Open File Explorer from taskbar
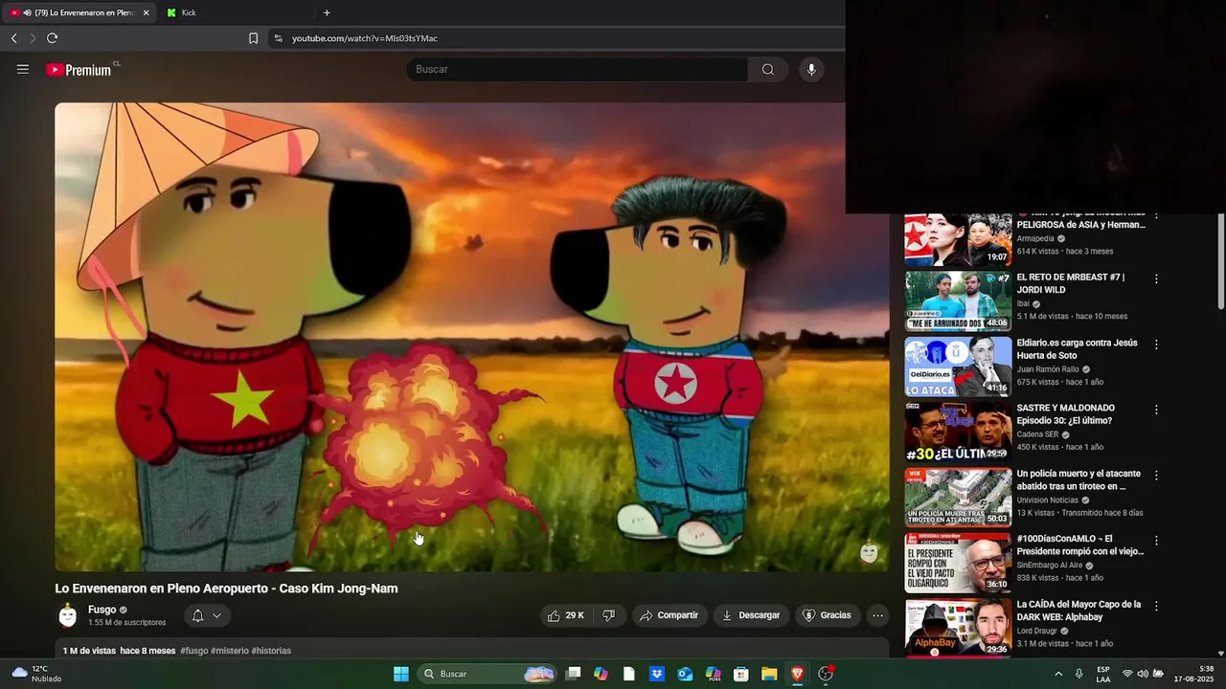Image resolution: width=1226 pixels, height=689 pixels. pyautogui.click(x=769, y=674)
